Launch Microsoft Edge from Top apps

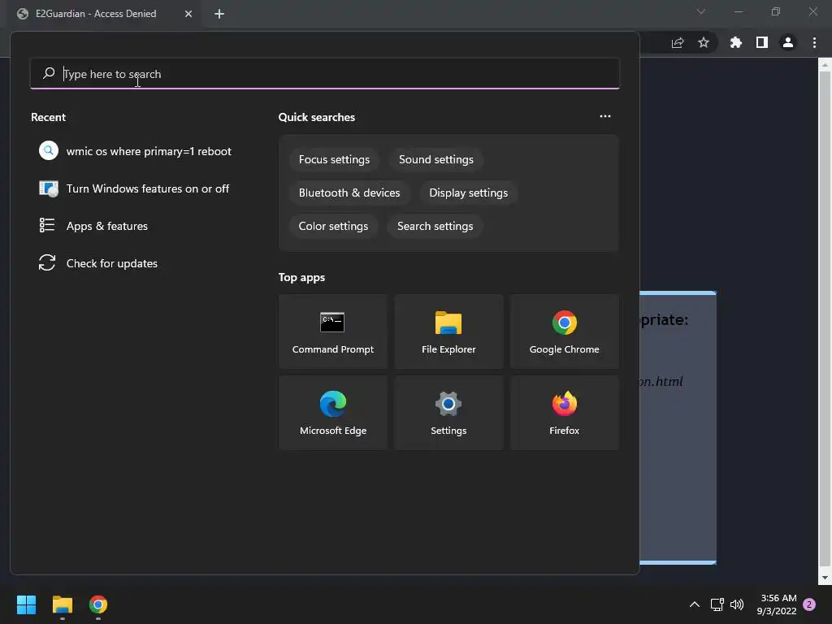pyautogui.click(x=332, y=413)
